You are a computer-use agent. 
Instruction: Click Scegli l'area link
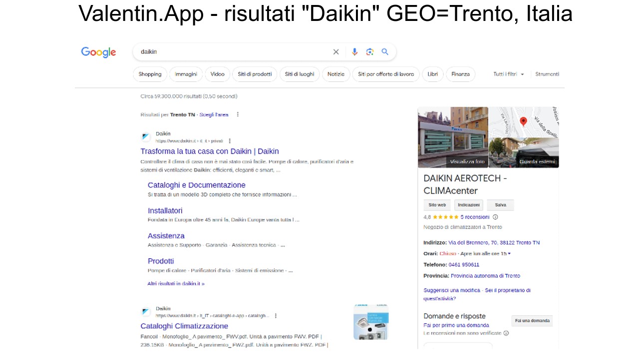(214, 115)
